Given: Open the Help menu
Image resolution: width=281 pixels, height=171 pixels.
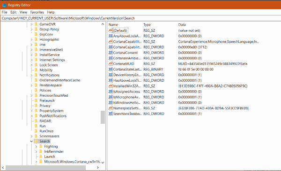Looking at the screenshot, I should click(x=51, y=12).
